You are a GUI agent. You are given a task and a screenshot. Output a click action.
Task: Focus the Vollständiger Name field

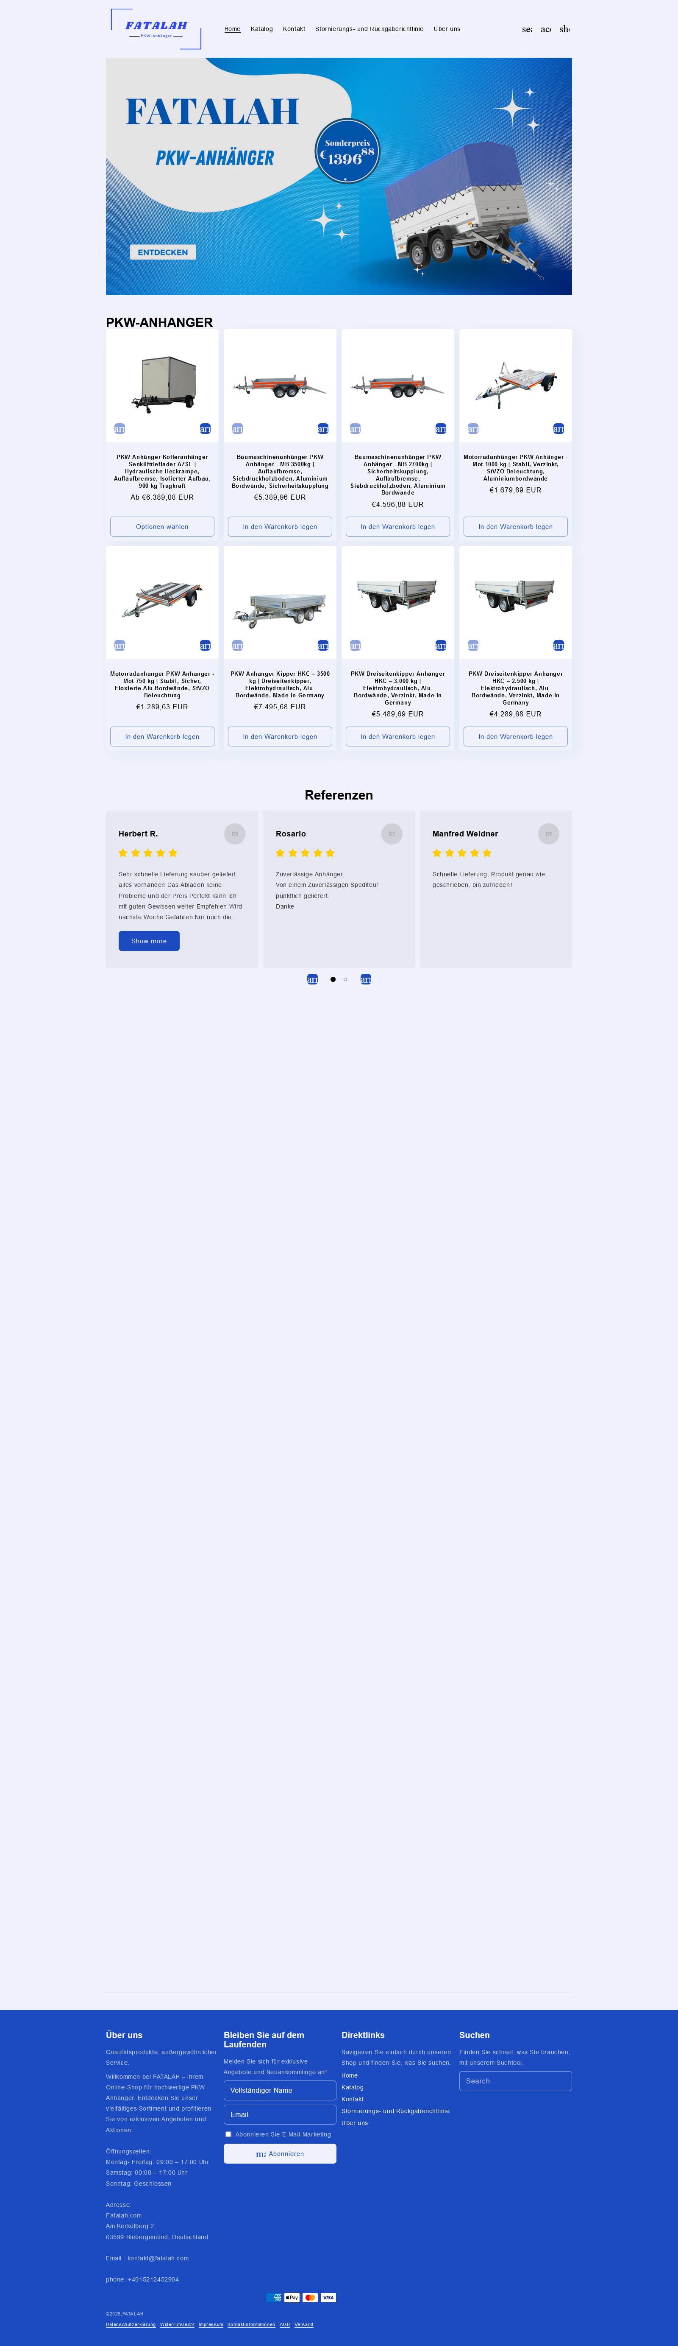click(280, 2090)
